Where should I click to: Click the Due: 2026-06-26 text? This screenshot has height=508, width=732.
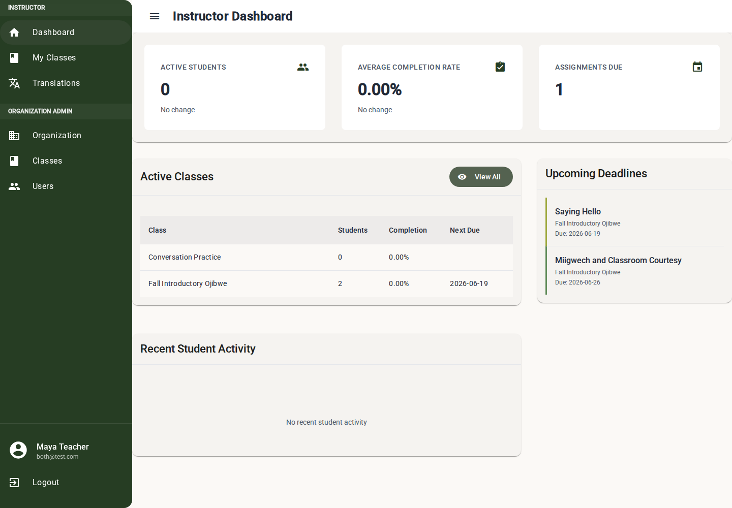tap(577, 282)
